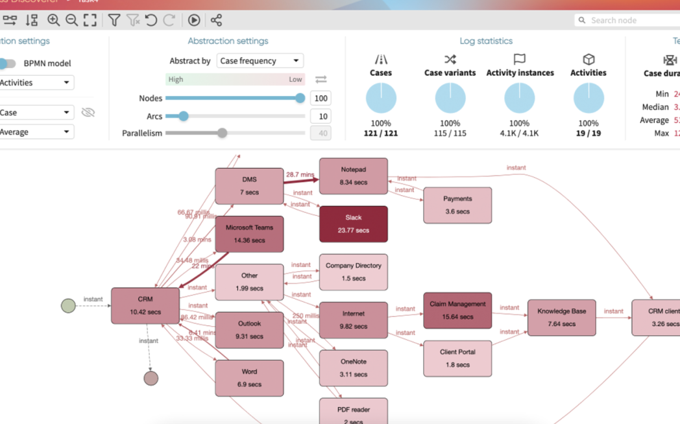Click the green start event circle
The width and height of the screenshot is (680, 424).
(68, 306)
